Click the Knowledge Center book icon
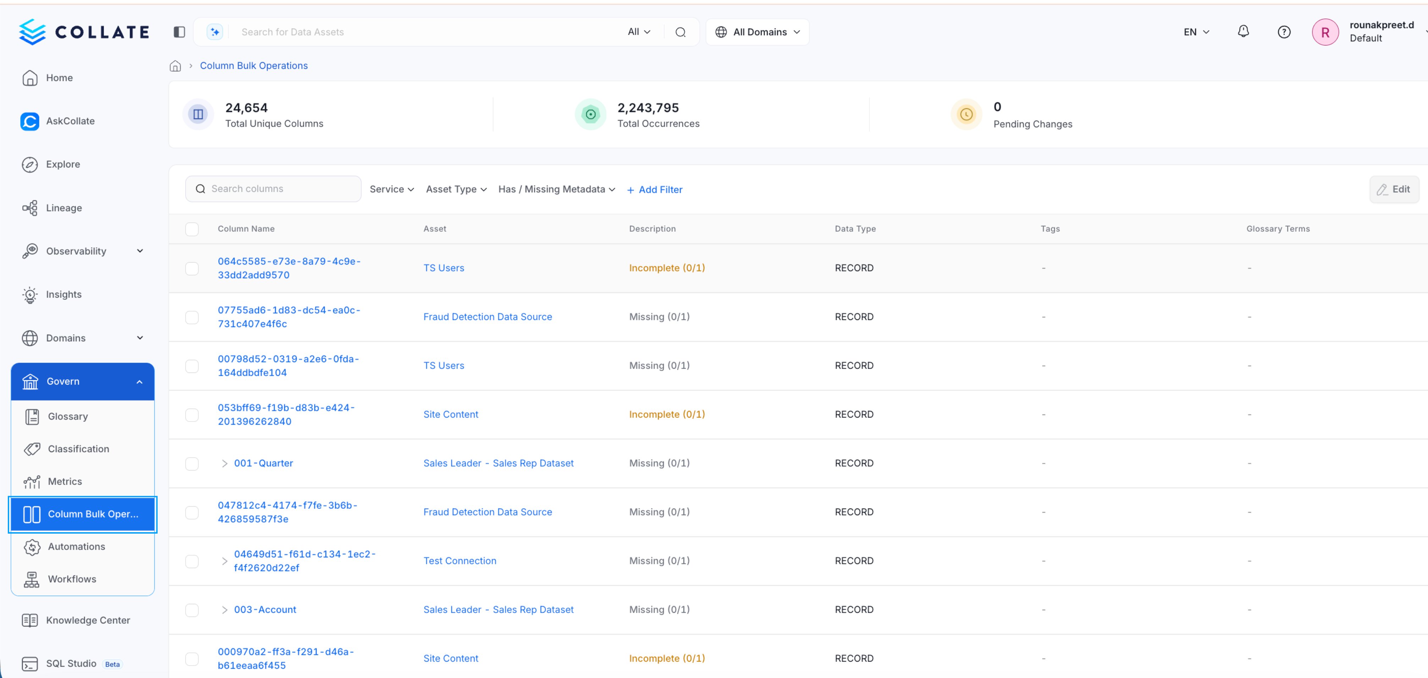The image size is (1428, 678). 30,620
